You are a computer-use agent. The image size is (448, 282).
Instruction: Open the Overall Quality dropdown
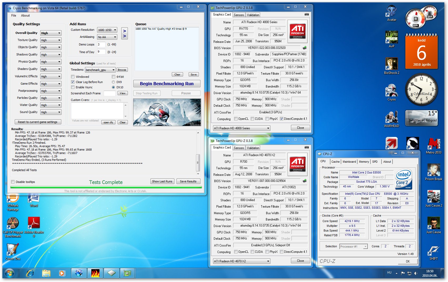tap(51, 33)
